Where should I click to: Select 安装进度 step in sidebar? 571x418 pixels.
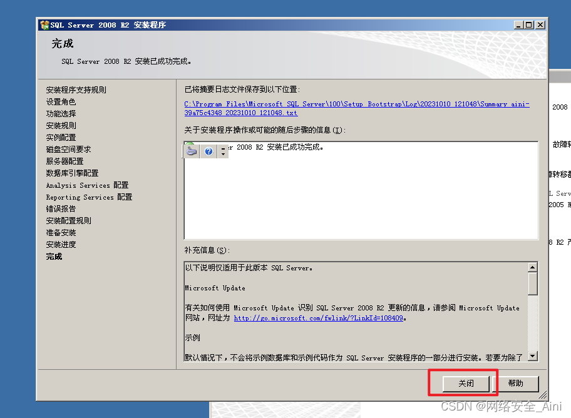[61, 245]
